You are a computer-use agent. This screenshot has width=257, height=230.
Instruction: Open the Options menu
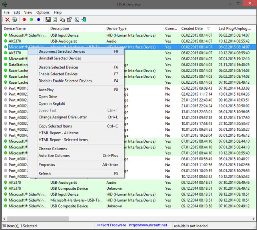tap(43, 12)
